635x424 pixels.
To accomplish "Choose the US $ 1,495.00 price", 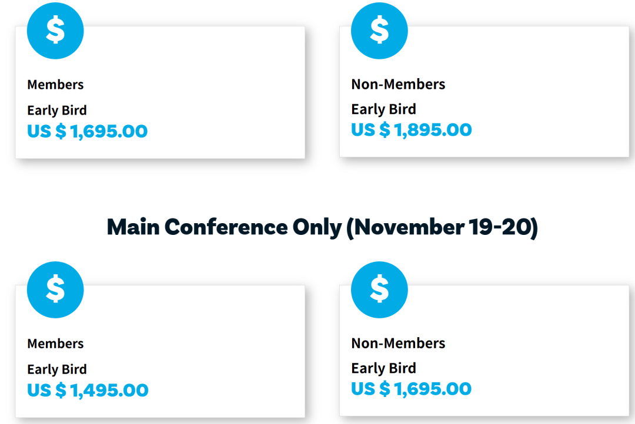I will point(88,390).
